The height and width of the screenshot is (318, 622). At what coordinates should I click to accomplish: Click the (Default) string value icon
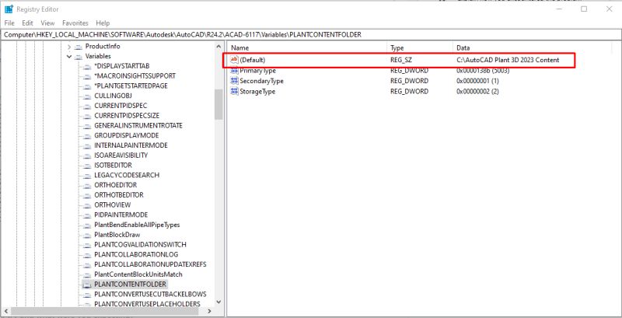(235, 61)
